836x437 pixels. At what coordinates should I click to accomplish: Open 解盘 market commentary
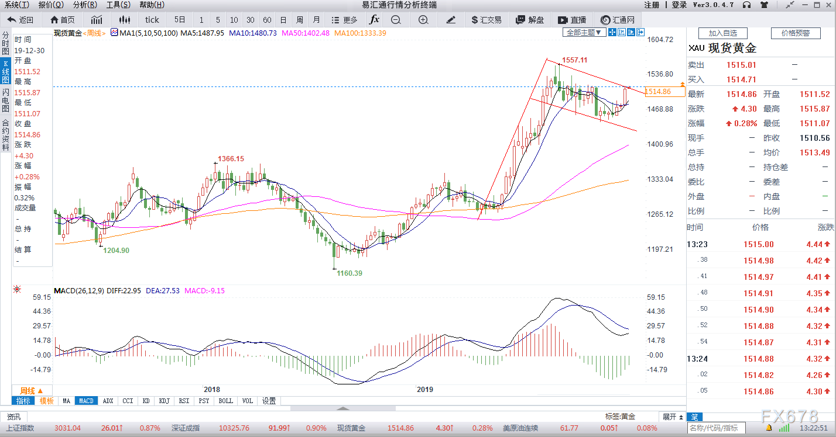[530, 19]
